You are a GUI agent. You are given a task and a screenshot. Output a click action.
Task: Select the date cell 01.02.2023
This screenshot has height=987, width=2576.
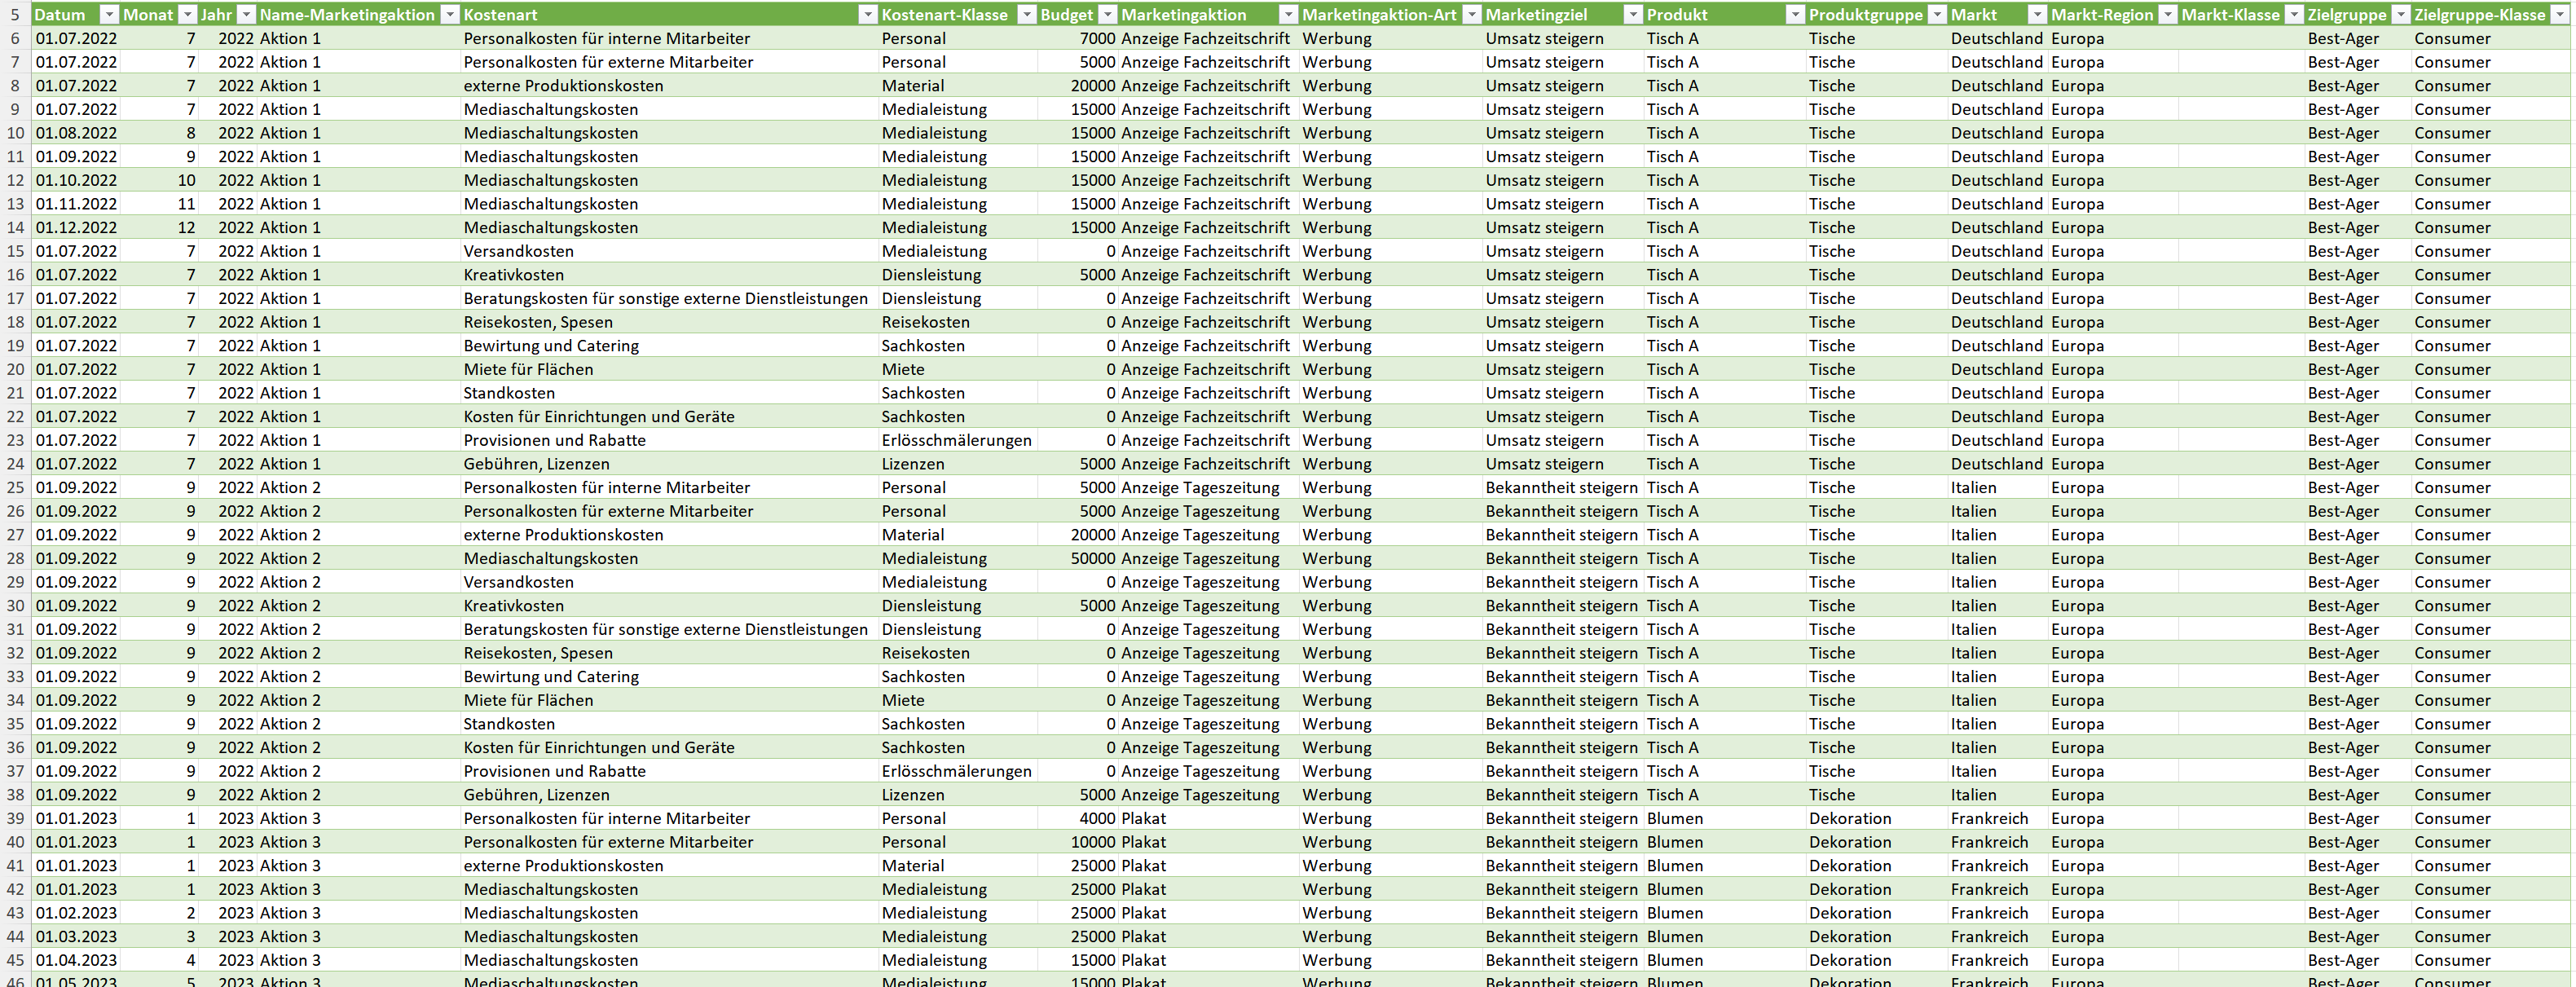tap(76, 913)
